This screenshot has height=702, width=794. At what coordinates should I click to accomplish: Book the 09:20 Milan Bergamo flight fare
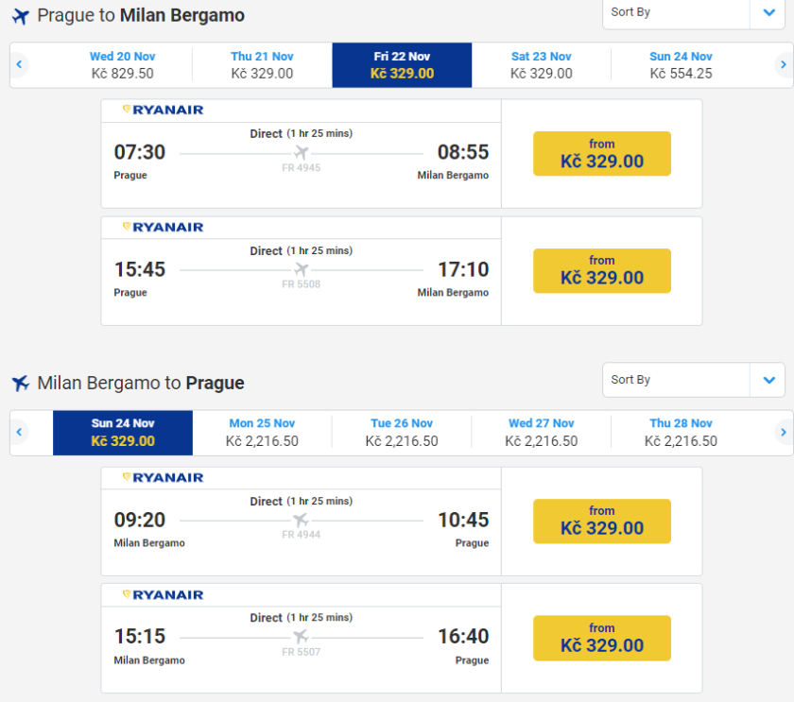pos(601,522)
